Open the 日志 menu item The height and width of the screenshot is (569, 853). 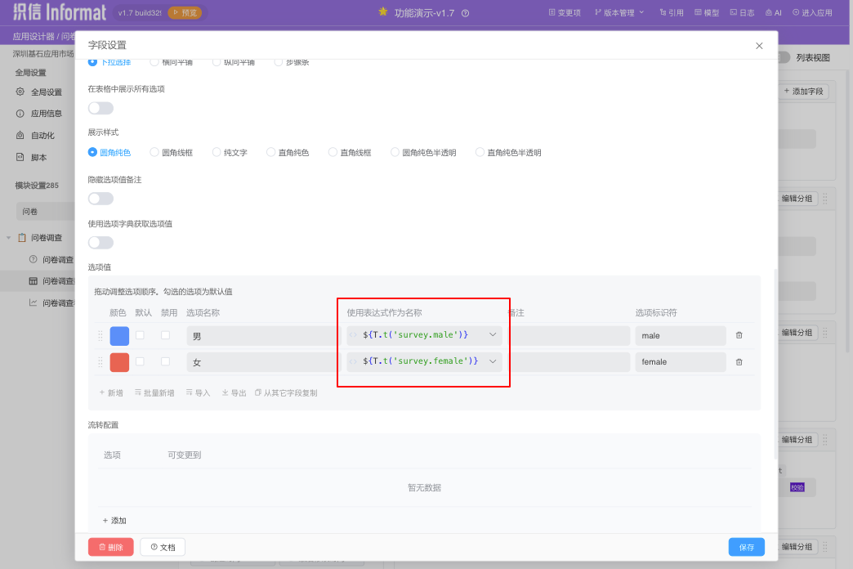point(742,12)
